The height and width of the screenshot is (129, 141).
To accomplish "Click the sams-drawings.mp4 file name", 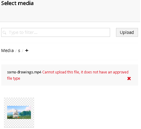I will (24, 72).
